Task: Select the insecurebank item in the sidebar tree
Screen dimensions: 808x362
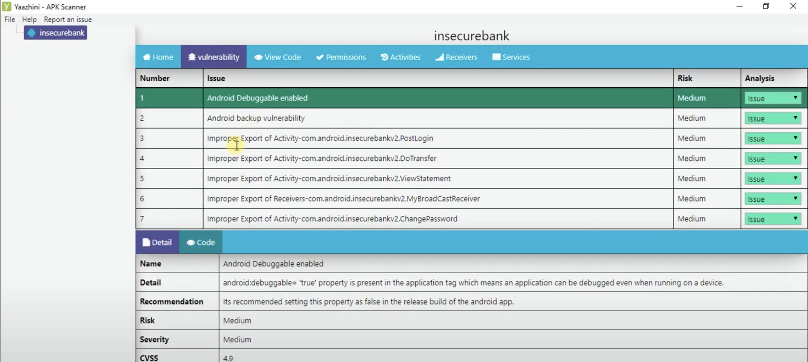Action: (x=61, y=33)
